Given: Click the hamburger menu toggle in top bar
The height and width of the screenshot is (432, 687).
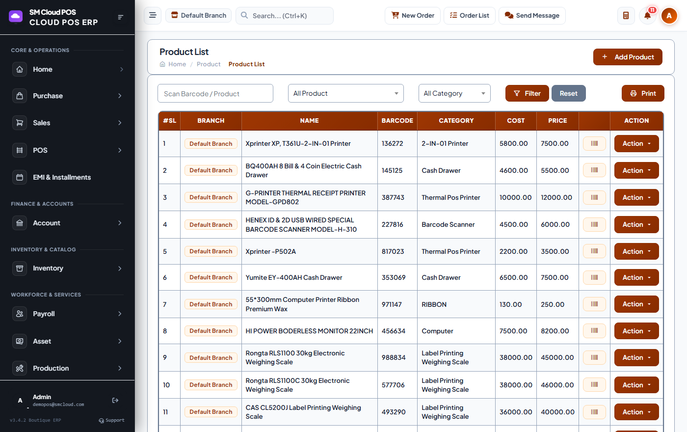Looking at the screenshot, I should click(153, 15).
